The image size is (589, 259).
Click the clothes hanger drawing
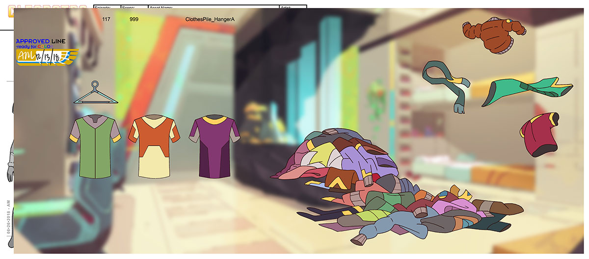[96, 95]
